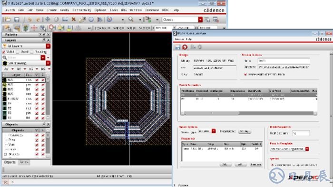Switch to the Objects tab at panel bottom
The height and width of the screenshot is (187, 333).
click(x=10, y=162)
